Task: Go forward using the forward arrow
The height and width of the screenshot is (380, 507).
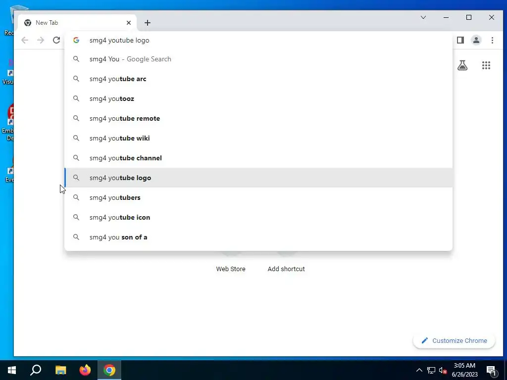Action: (41, 40)
